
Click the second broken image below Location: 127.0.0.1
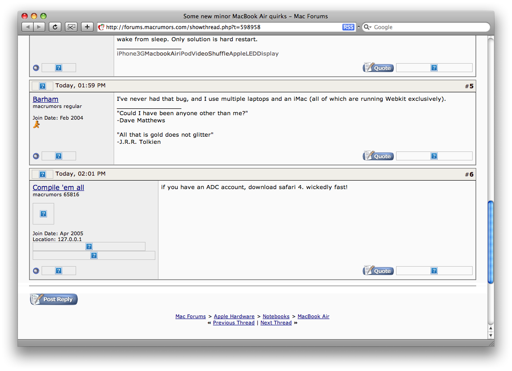(94, 255)
